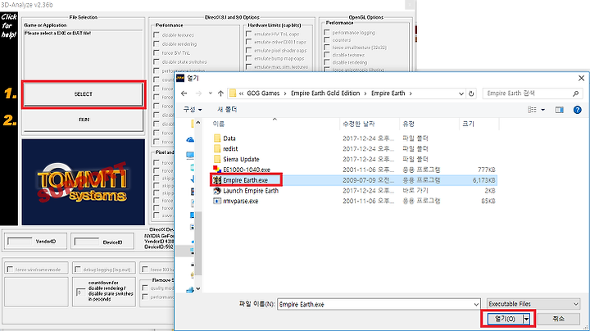Viewport: 590px width, 331px height.
Task: Go back in the Open dialog
Action: [184, 93]
